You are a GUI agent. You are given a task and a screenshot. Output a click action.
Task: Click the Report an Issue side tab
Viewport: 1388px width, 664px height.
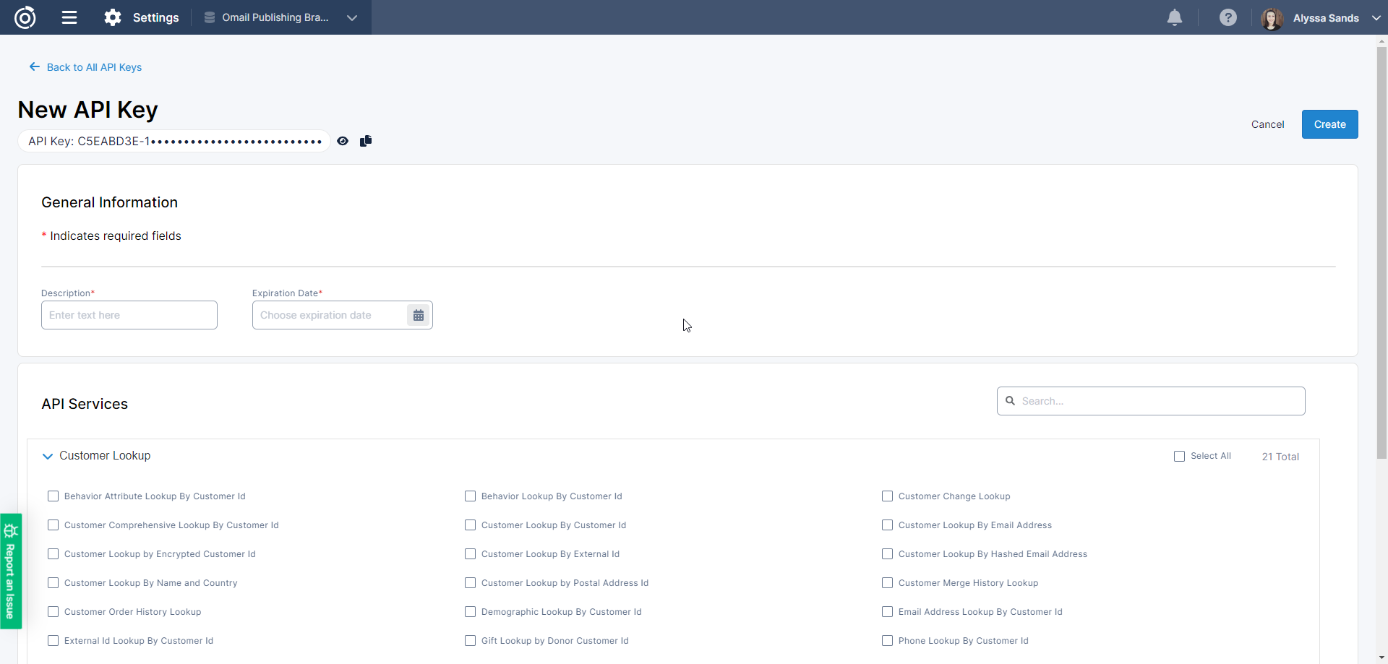coord(10,571)
